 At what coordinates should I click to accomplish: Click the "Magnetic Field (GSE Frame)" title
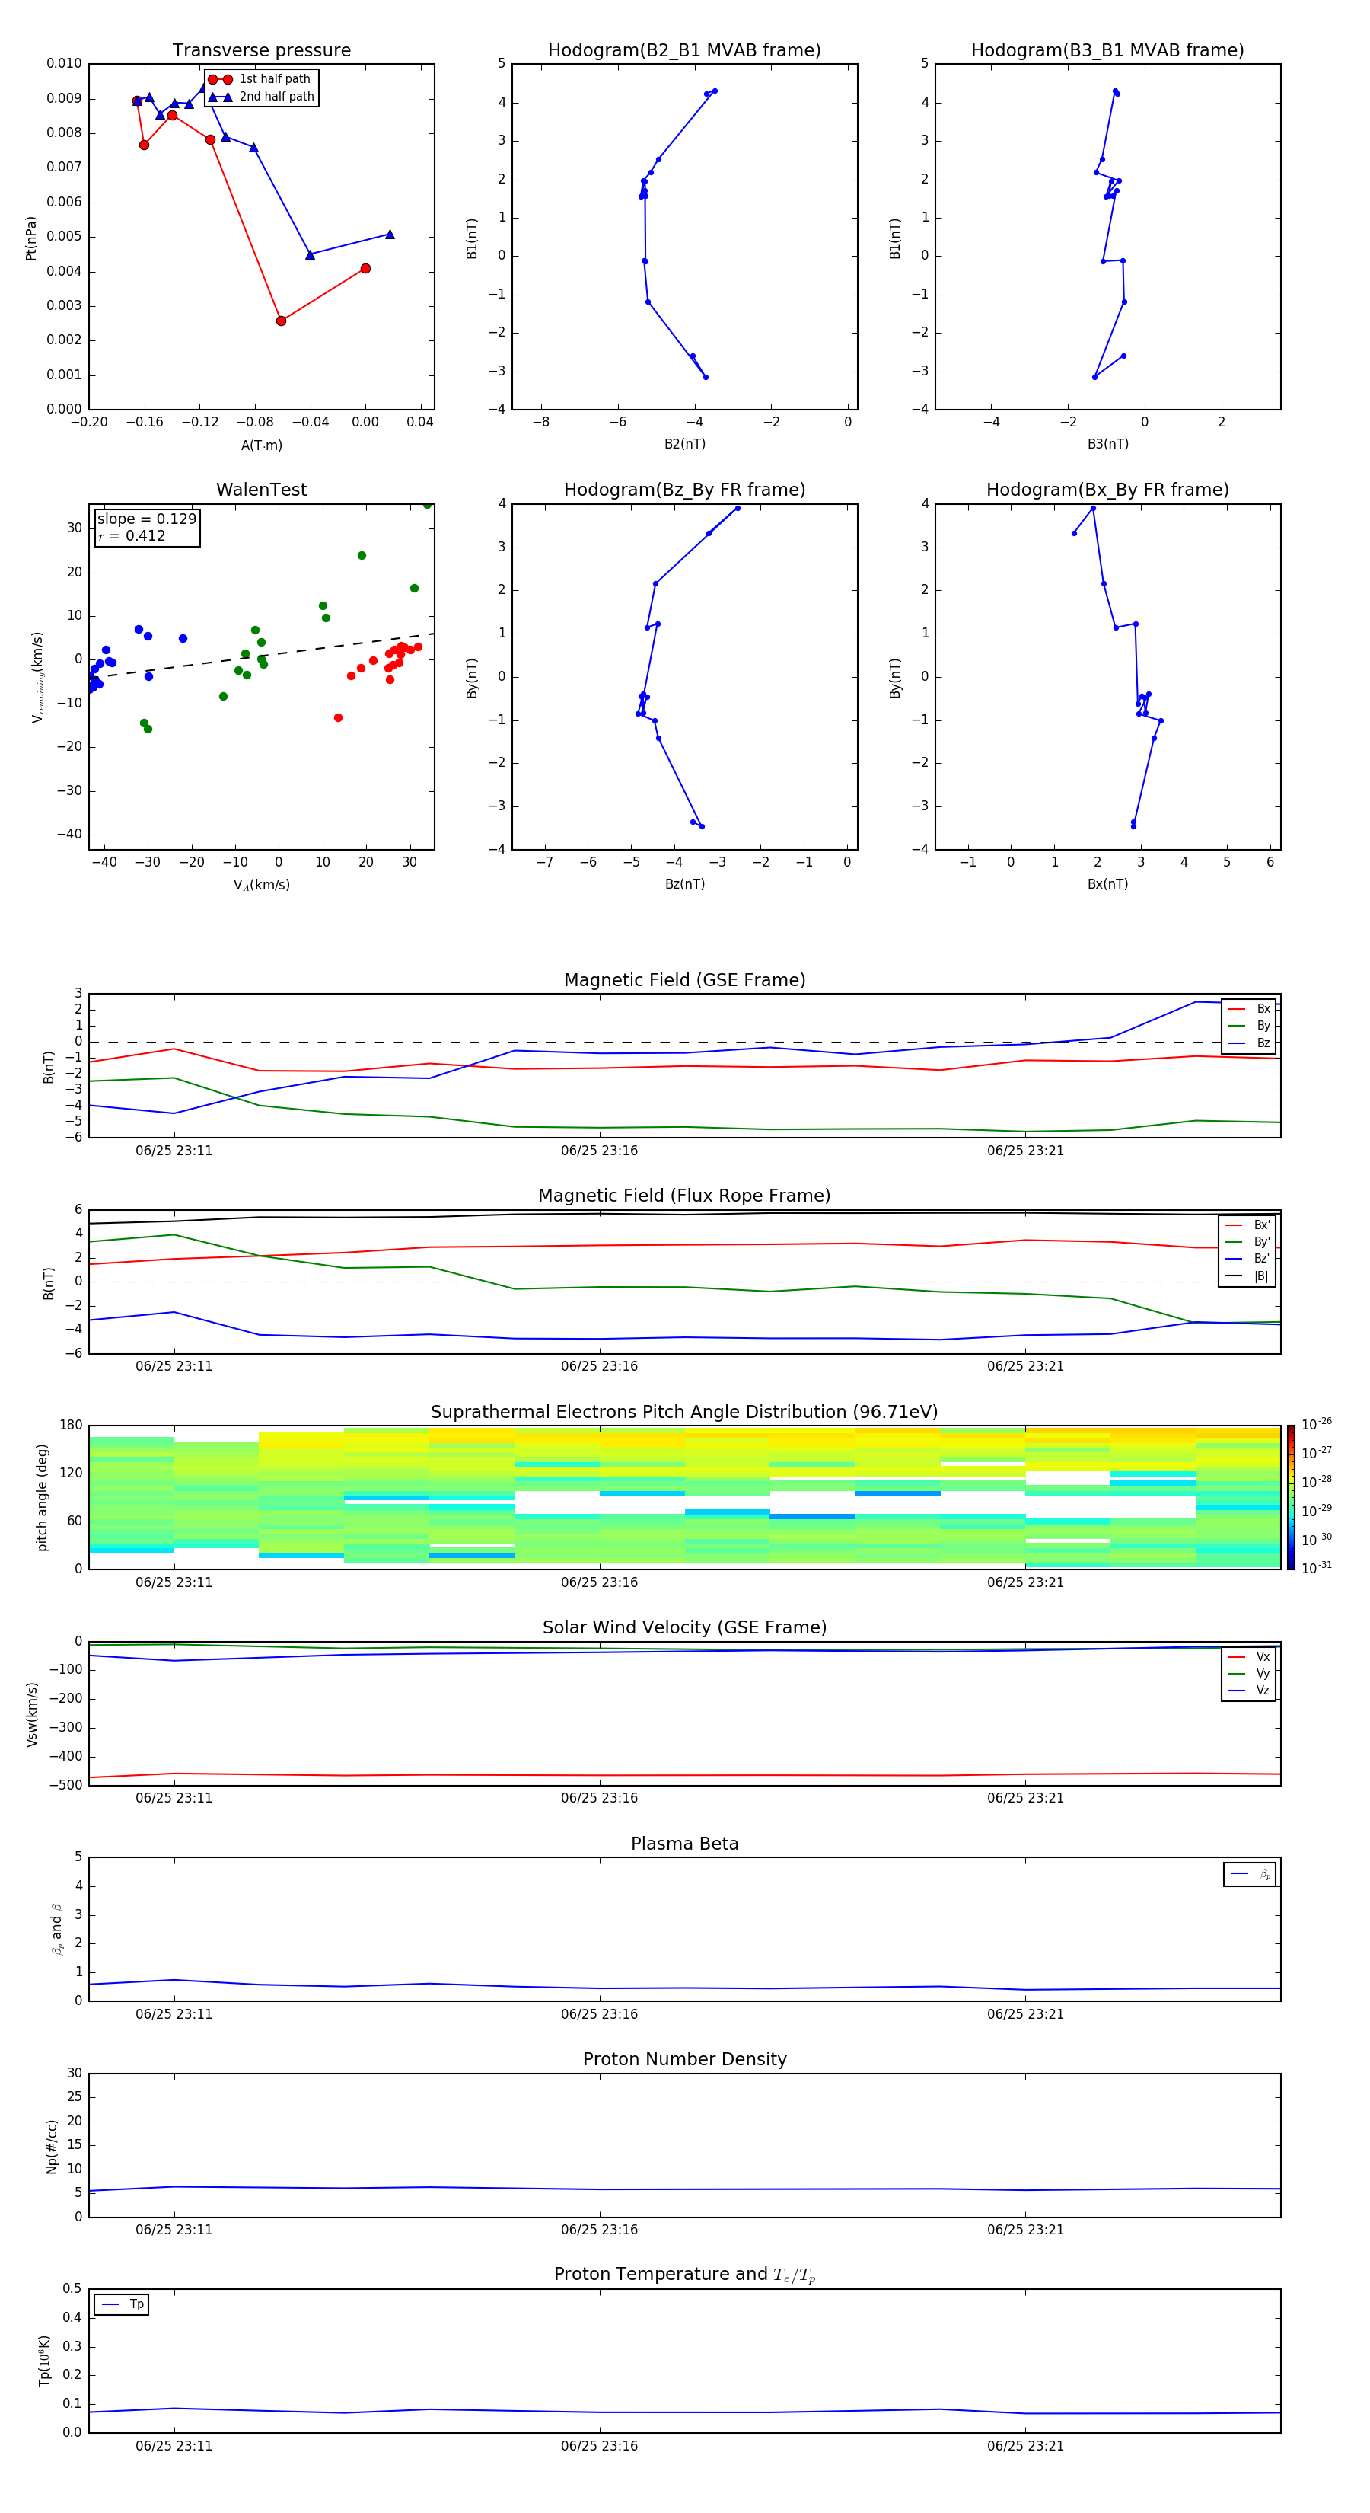point(684,980)
